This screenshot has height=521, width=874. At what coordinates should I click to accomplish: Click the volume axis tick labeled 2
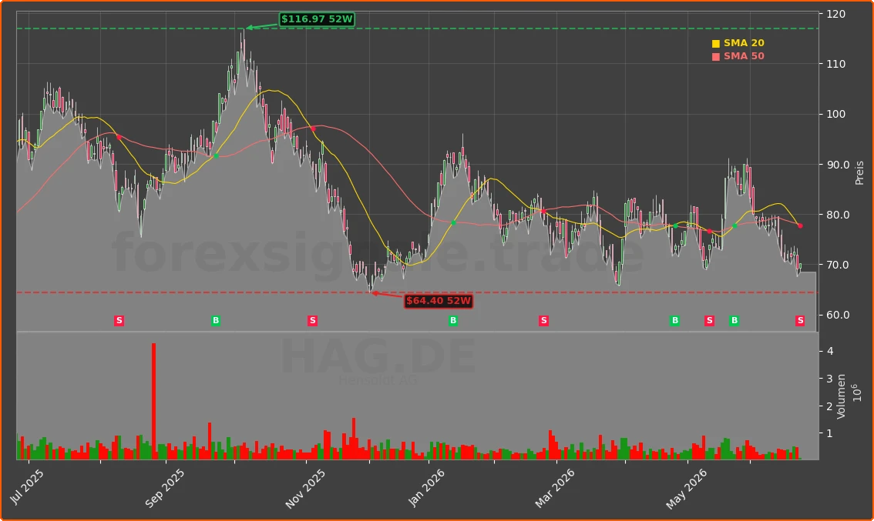pos(830,406)
